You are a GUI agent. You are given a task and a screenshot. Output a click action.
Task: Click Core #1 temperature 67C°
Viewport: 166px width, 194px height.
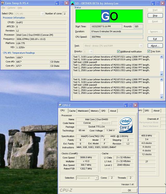pos(33,66)
